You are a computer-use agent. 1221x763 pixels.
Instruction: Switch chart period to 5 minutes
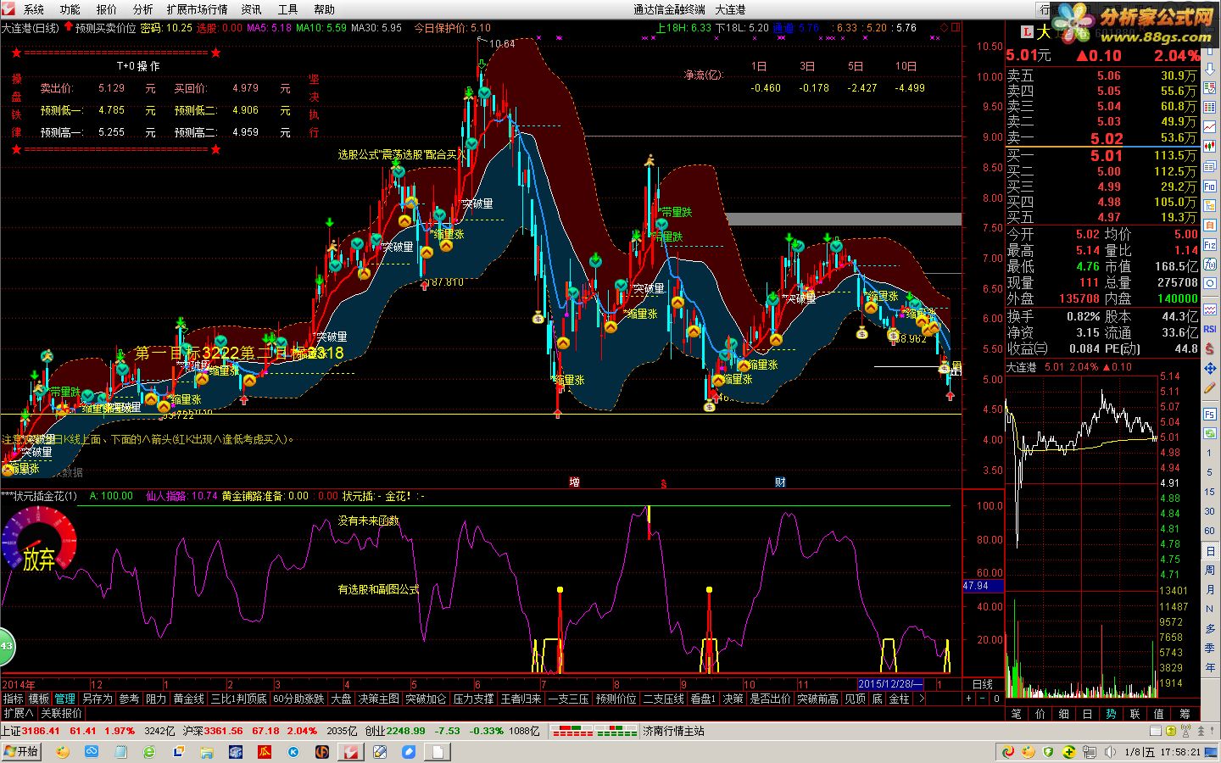tap(1210, 472)
